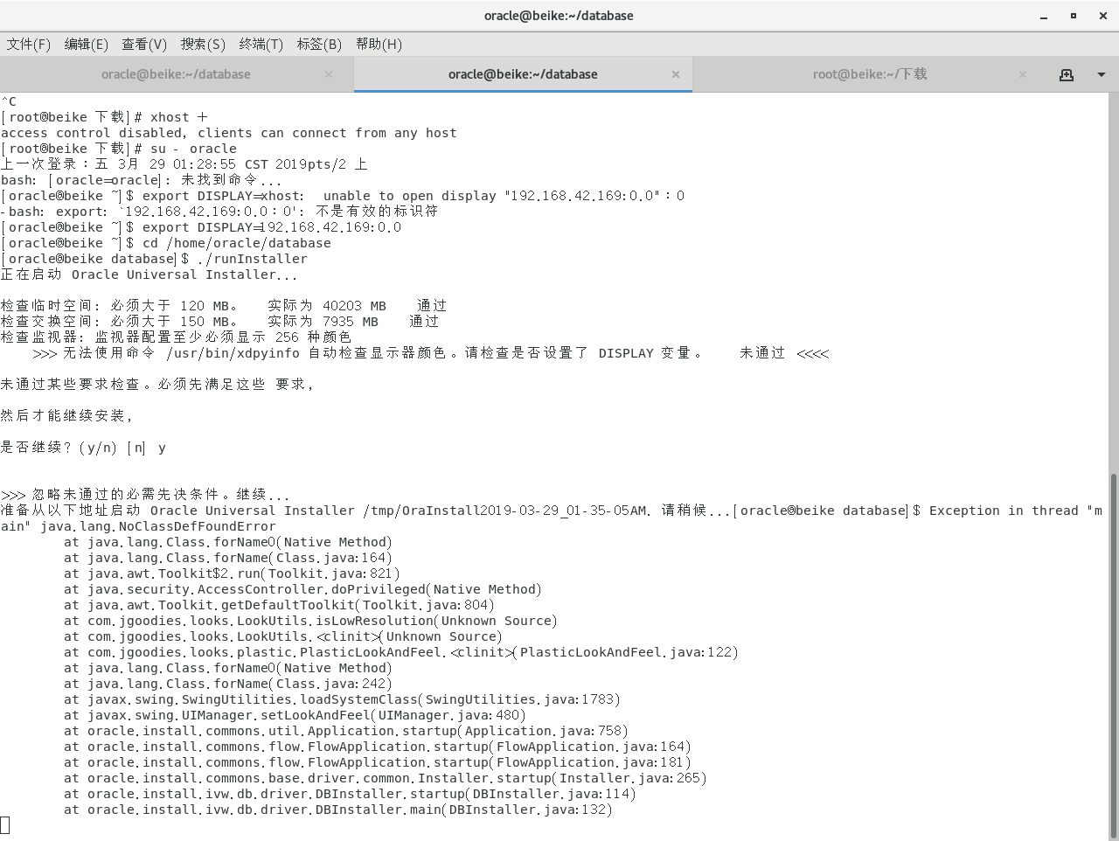Viewport: 1119px width, 841px height.
Task: Click the '/usr/bin/xdpyinfo' path text
Action: point(232,353)
